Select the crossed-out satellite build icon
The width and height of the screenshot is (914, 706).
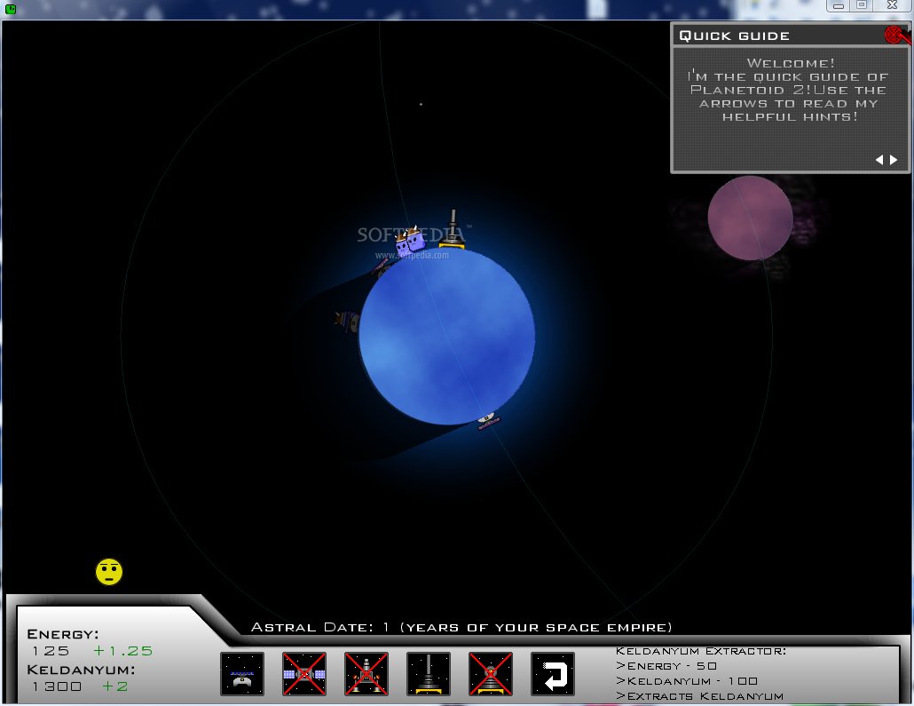coord(304,674)
